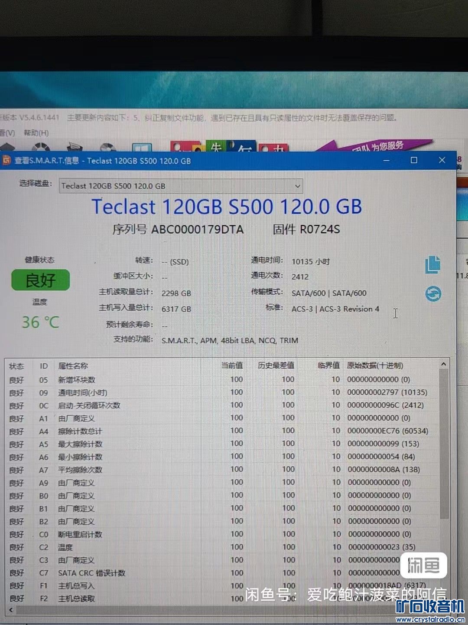
Task: Click the serial number ABC0000179DTA
Action: pos(197,229)
